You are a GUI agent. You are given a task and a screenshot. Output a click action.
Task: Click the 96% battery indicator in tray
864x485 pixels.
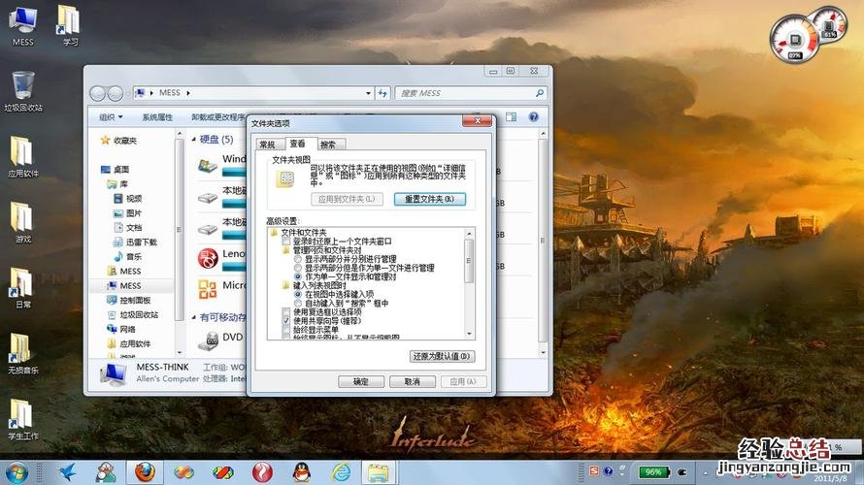(x=654, y=471)
